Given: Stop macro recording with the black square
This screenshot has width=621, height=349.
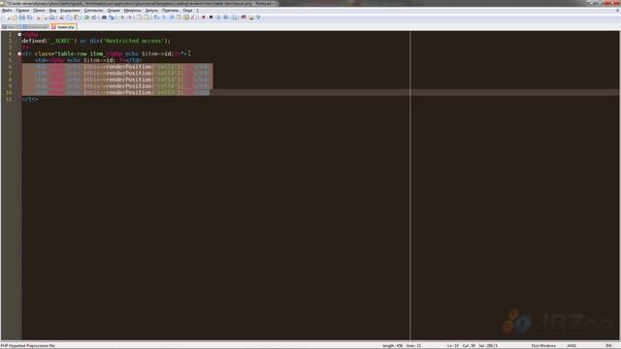Looking at the screenshot, I should point(212,17).
